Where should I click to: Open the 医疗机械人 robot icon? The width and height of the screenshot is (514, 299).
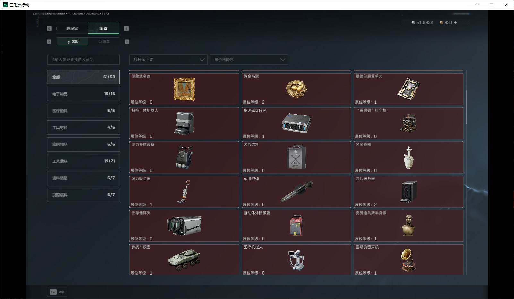(x=296, y=260)
